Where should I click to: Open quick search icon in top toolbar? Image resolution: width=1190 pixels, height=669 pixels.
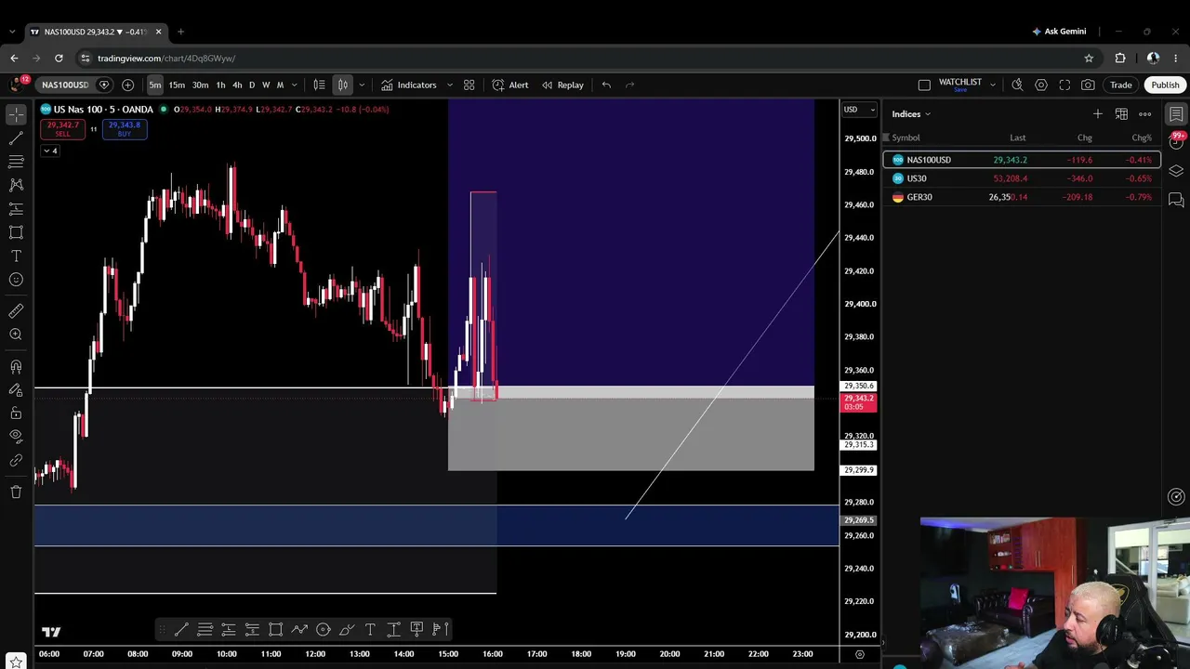[x=1017, y=85]
